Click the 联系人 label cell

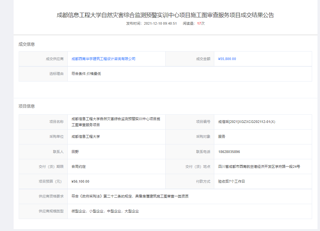point(43,152)
